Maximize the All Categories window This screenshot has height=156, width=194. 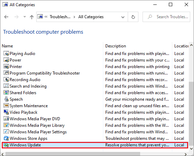[x=171, y=4]
